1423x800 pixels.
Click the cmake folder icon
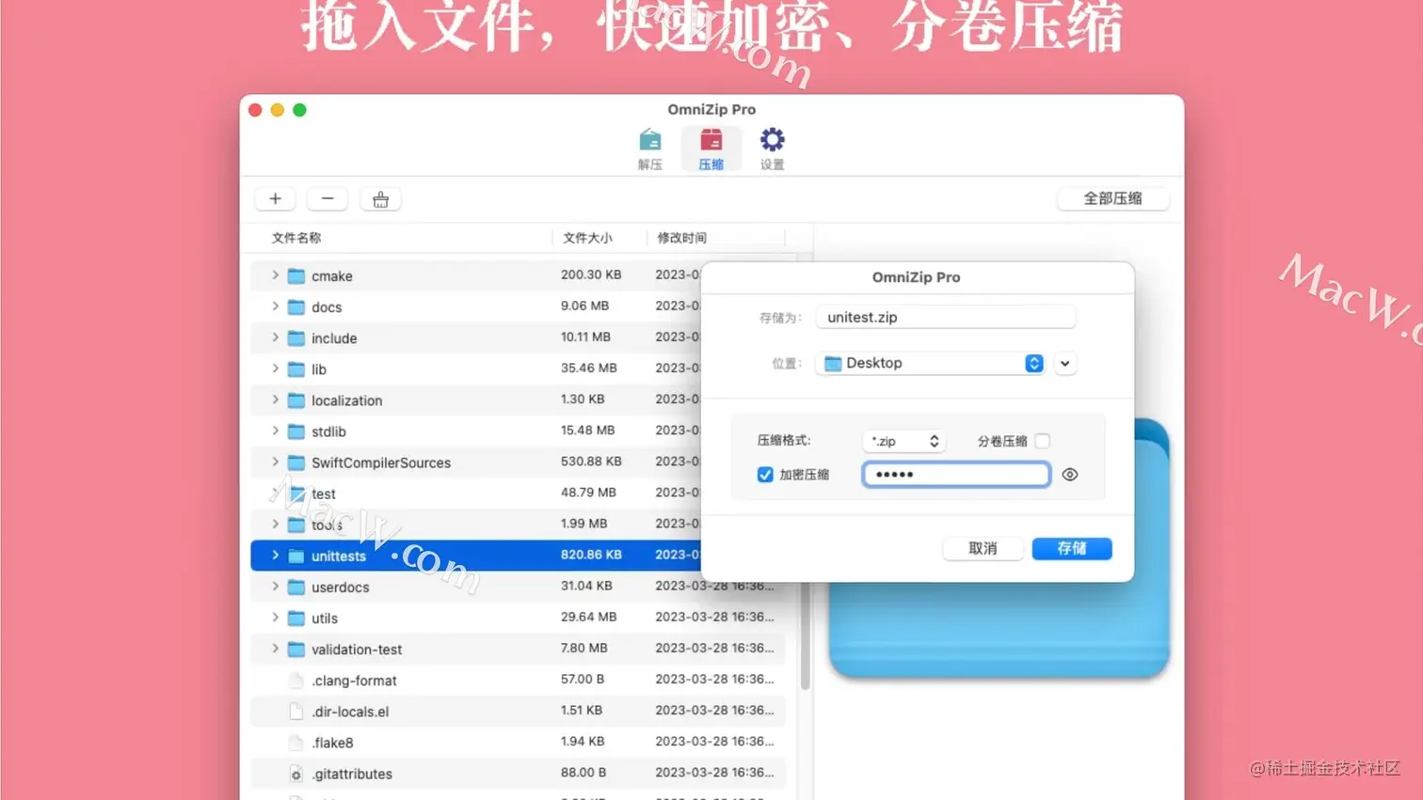coord(296,275)
